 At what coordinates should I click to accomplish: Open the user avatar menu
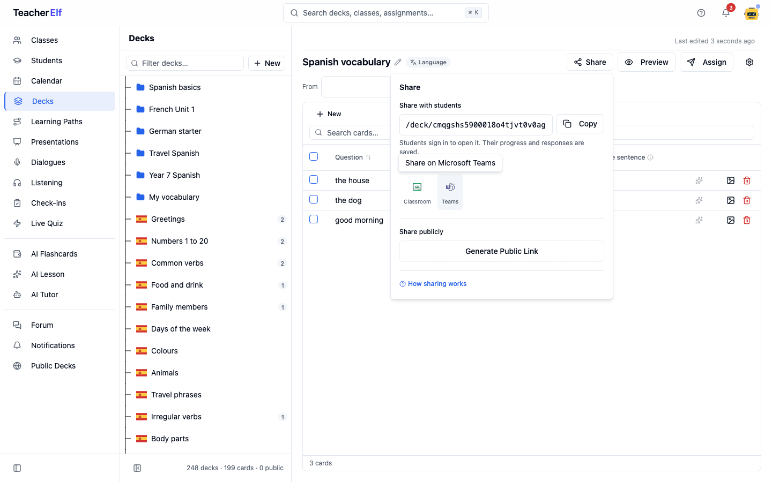pyautogui.click(x=752, y=13)
